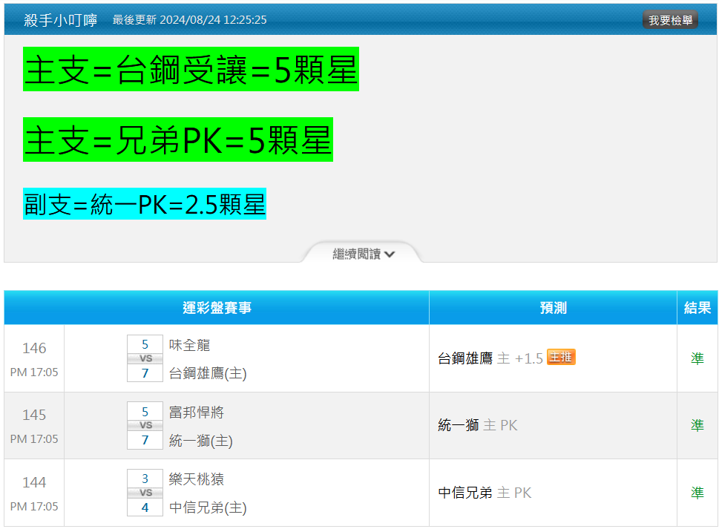Image resolution: width=719 pixels, height=529 pixels.
Task: Click the 我要檢舉 report button
Action: [670, 20]
